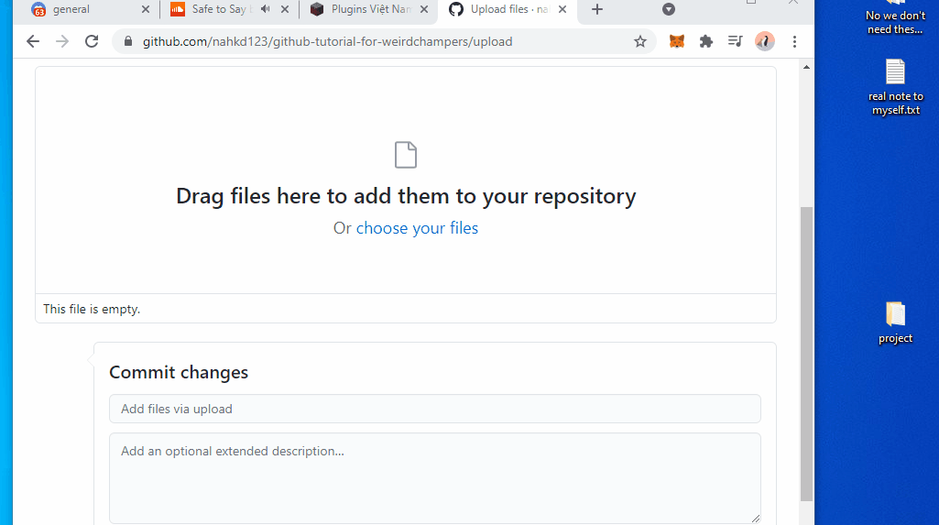The height and width of the screenshot is (525, 939).
Task: Click the address bar URL
Action: point(327,41)
